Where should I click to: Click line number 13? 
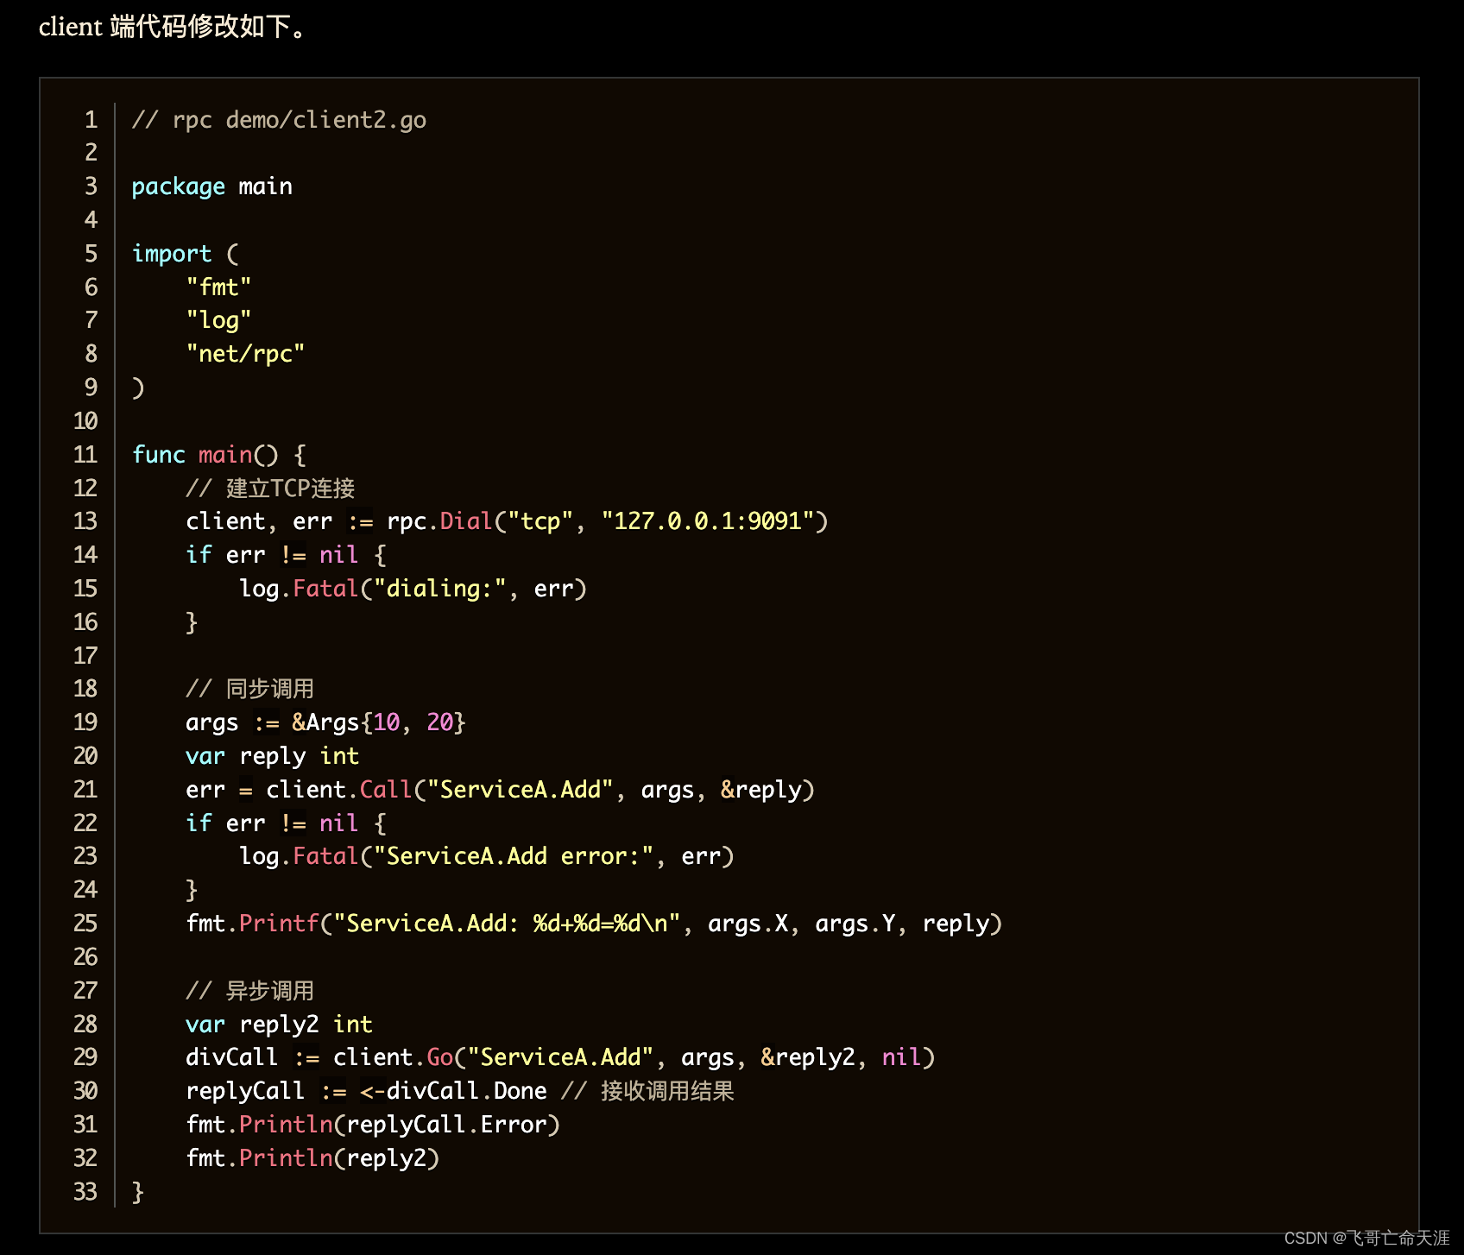(85, 521)
